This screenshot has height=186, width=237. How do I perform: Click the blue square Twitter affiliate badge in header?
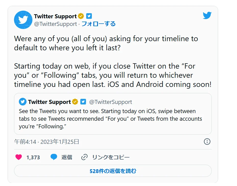click(x=89, y=16)
